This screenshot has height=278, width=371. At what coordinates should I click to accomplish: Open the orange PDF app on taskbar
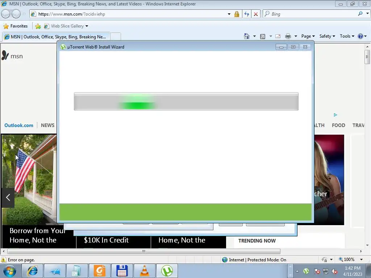coord(100,271)
